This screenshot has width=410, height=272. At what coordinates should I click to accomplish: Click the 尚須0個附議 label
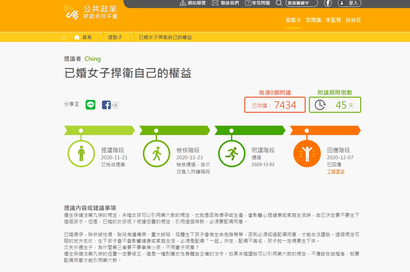tap(275, 93)
